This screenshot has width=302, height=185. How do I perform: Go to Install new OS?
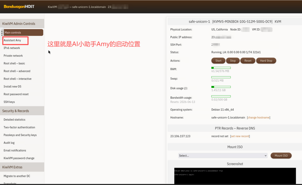point(12,87)
